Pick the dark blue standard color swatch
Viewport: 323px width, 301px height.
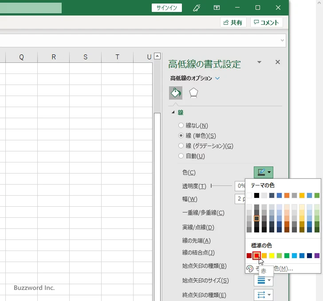click(309, 255)
